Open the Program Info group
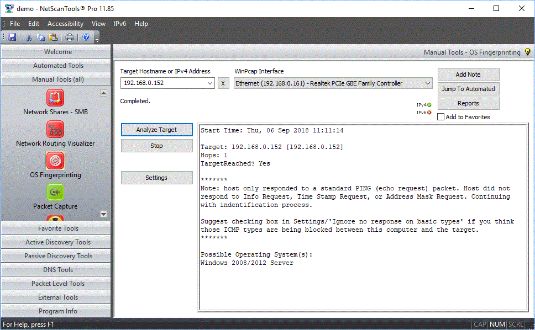This screenshot has width=535, height=330. 56,311
